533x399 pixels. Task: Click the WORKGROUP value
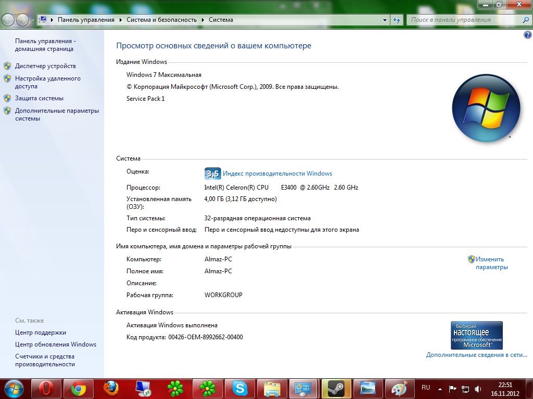tap(223, 295)
